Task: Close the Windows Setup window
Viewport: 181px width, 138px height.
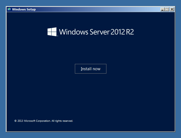Action: (172, 9)
